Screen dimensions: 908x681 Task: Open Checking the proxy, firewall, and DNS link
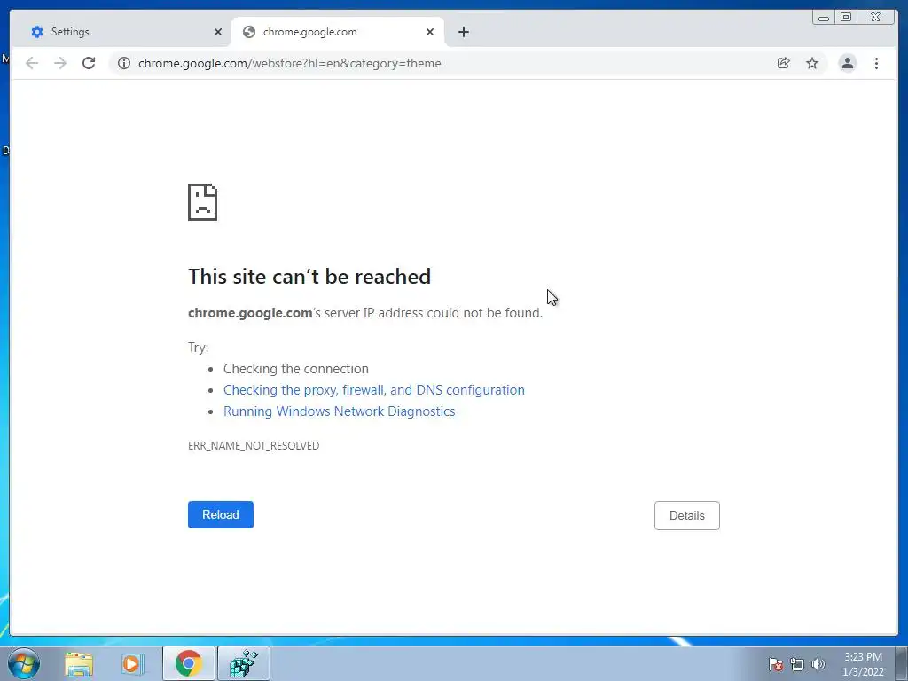click(374, 390)
